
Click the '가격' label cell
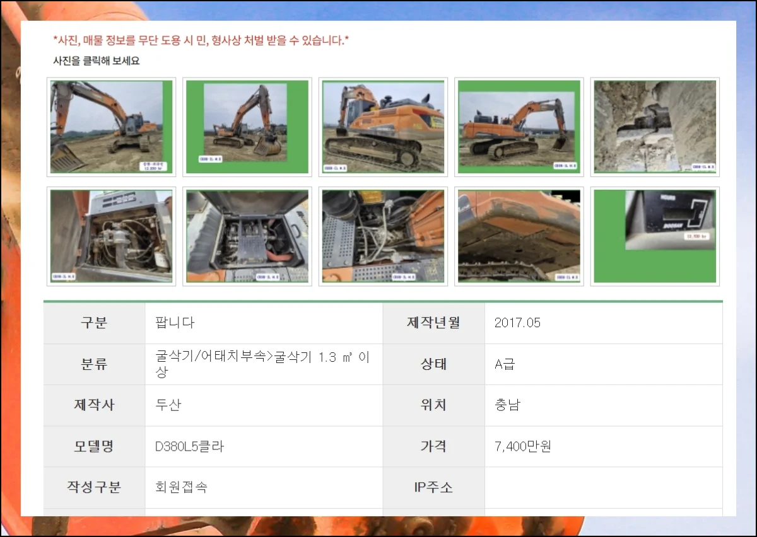[433, 446]
